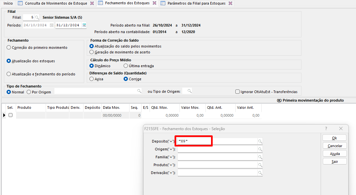This screenshot has width=356, height=195.
Task: Click Deriv. column header
Action: click(76, 107)
